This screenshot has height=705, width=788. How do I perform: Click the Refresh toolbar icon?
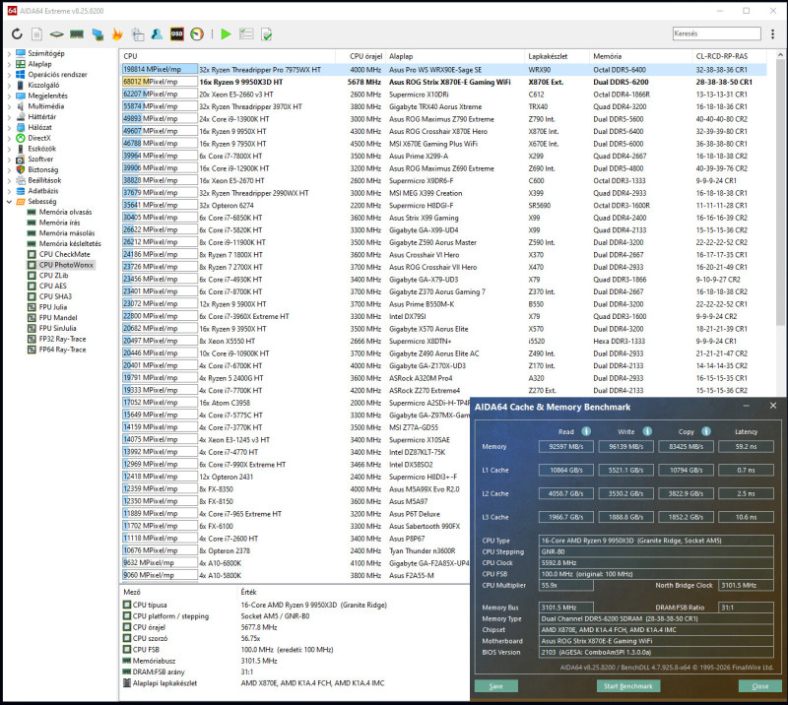coord(19,34)
